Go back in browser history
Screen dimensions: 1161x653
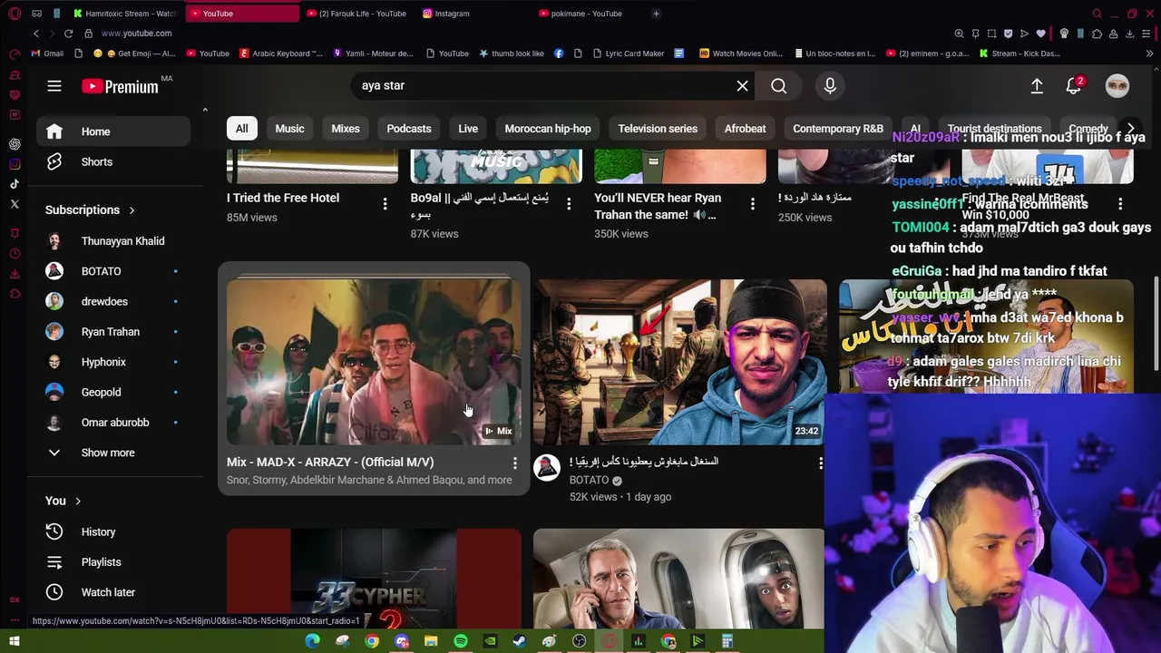35,34
